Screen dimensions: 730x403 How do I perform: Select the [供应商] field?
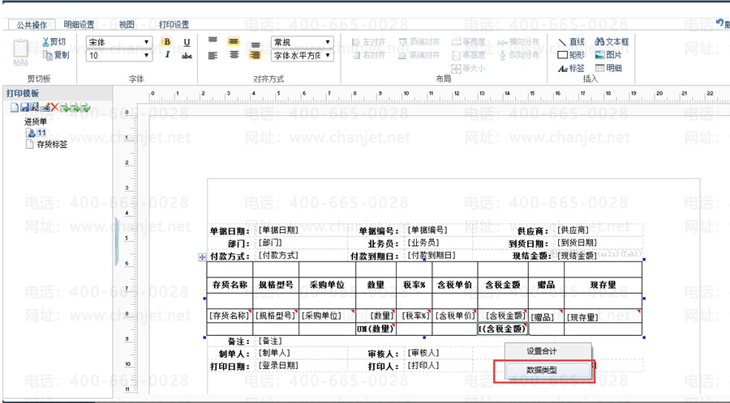click(x=573, y=230)
